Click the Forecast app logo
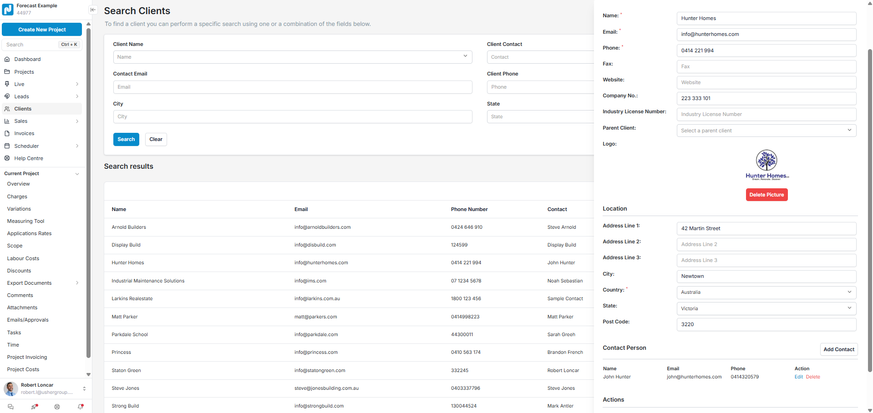The height and width of the screenshot is (413, 873). [8, 10]
